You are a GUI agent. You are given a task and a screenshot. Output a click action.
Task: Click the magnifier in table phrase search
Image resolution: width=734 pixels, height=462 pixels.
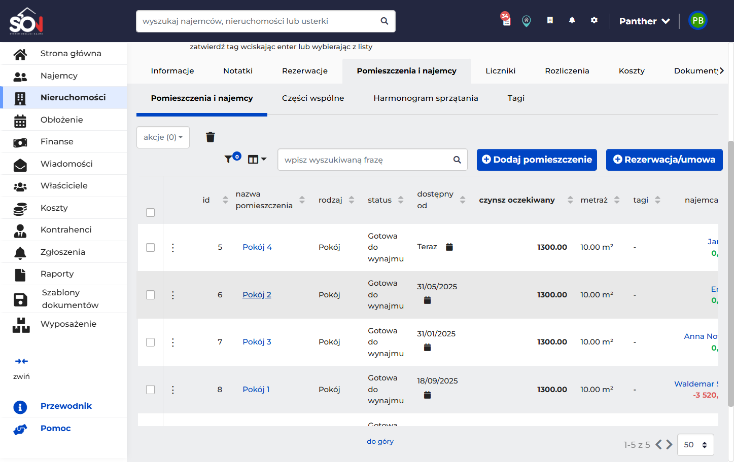pyautogui.click(x=457, y=160)
